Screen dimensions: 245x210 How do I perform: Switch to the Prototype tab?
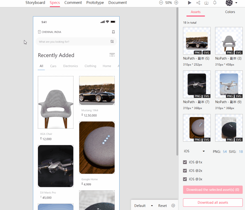95,3
